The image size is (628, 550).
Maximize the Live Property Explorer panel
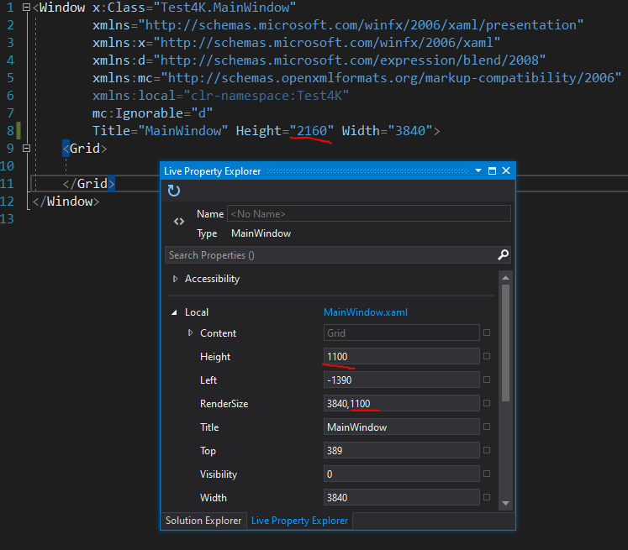point(492,170)
